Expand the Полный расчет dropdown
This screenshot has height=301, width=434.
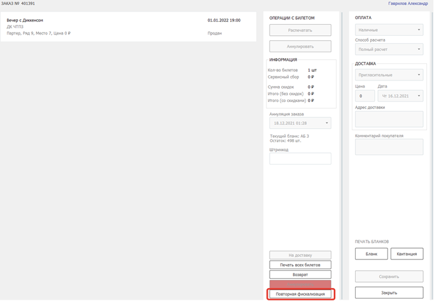point(389,49)
